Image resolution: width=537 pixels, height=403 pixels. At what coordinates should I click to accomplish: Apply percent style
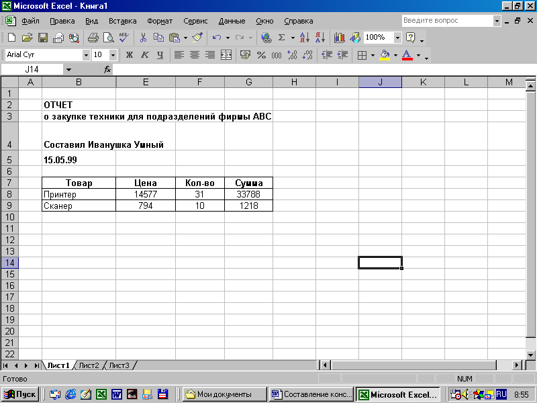click(261, 55)
